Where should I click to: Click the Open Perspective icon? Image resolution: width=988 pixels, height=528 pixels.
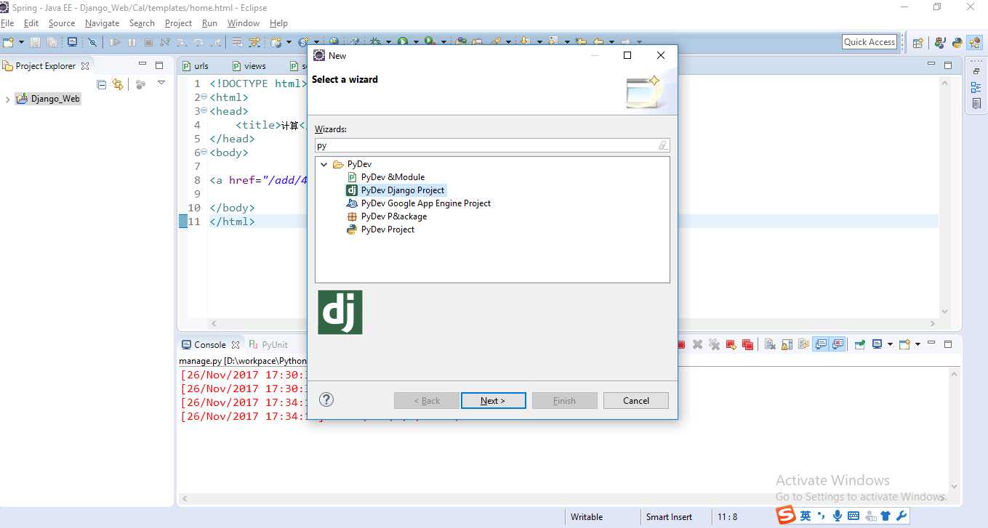click(917, 42)
